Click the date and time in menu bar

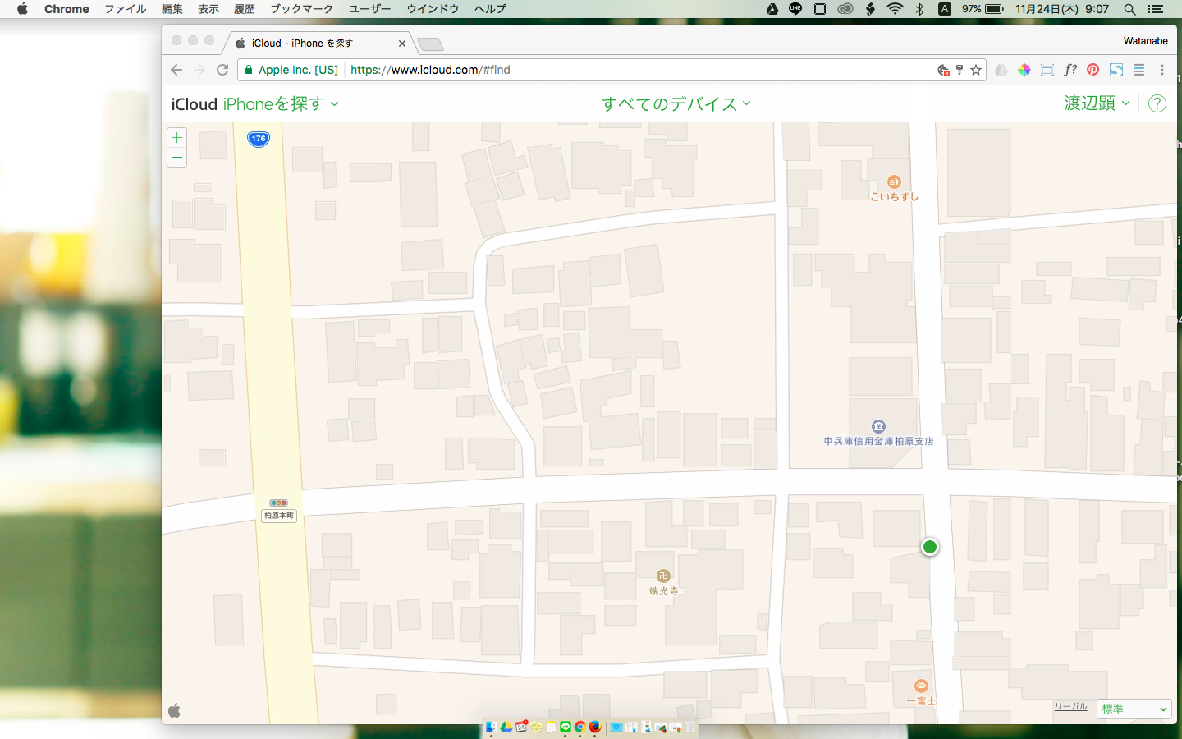(x=1062, y=9)
